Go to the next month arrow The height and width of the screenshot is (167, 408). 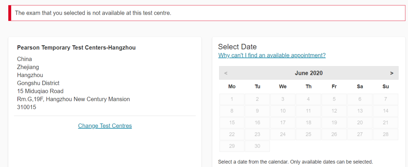(392, 73)
